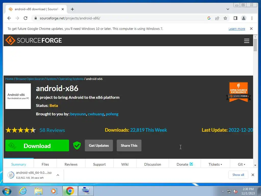The image size is (261, 196).
Task: Click the Get Updates button
Action: point(99,145)
